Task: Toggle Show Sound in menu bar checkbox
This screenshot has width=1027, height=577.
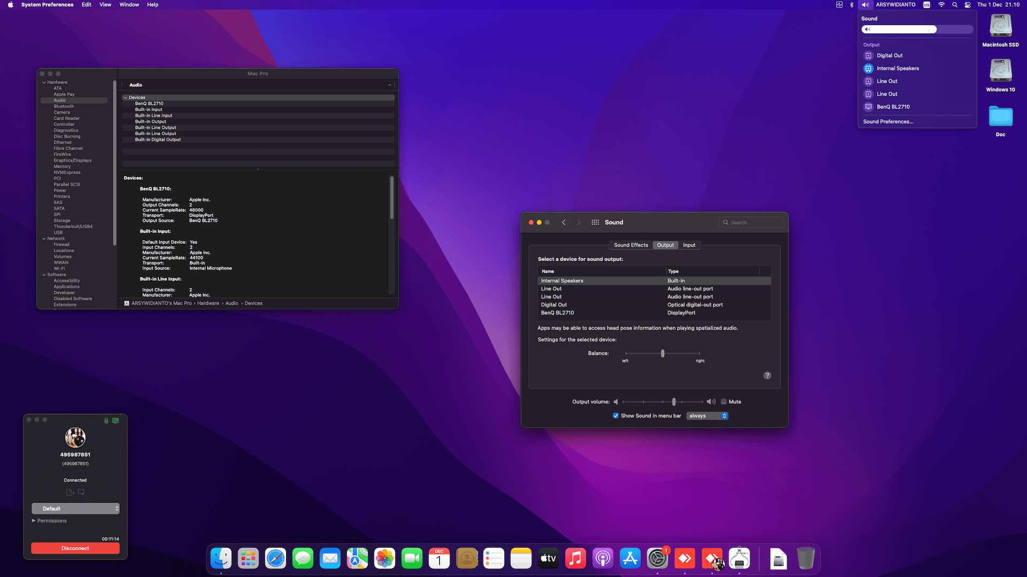Action: click(x=616, y=416)
